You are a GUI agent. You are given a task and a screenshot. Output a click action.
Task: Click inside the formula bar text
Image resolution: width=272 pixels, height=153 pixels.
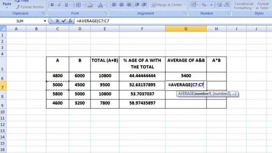(93, 21)
